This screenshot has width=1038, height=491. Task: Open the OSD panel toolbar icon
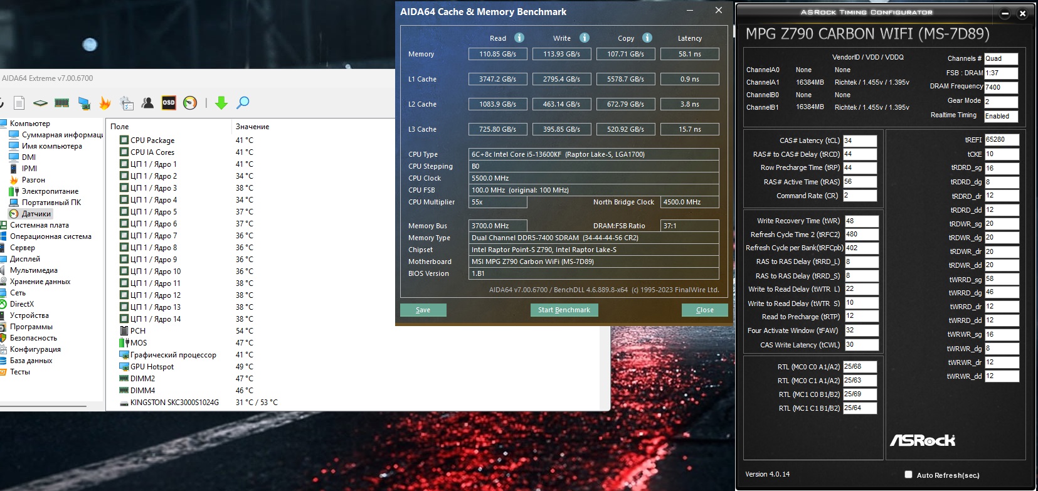tap(169, 103)
